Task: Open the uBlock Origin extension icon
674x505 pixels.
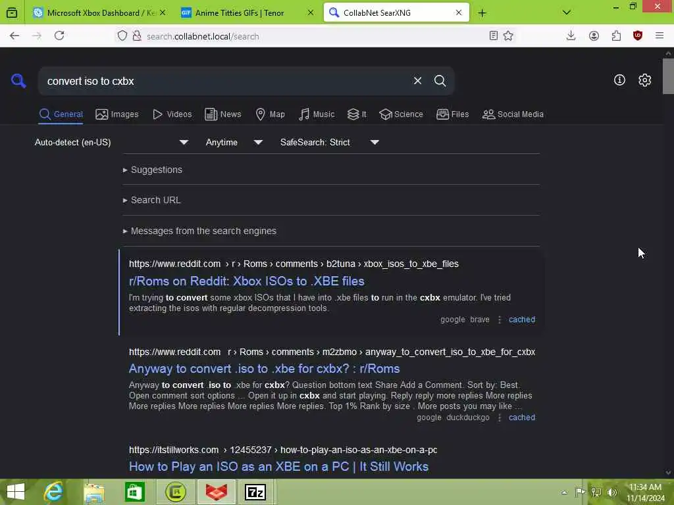Action: click(x=637, y=36)
